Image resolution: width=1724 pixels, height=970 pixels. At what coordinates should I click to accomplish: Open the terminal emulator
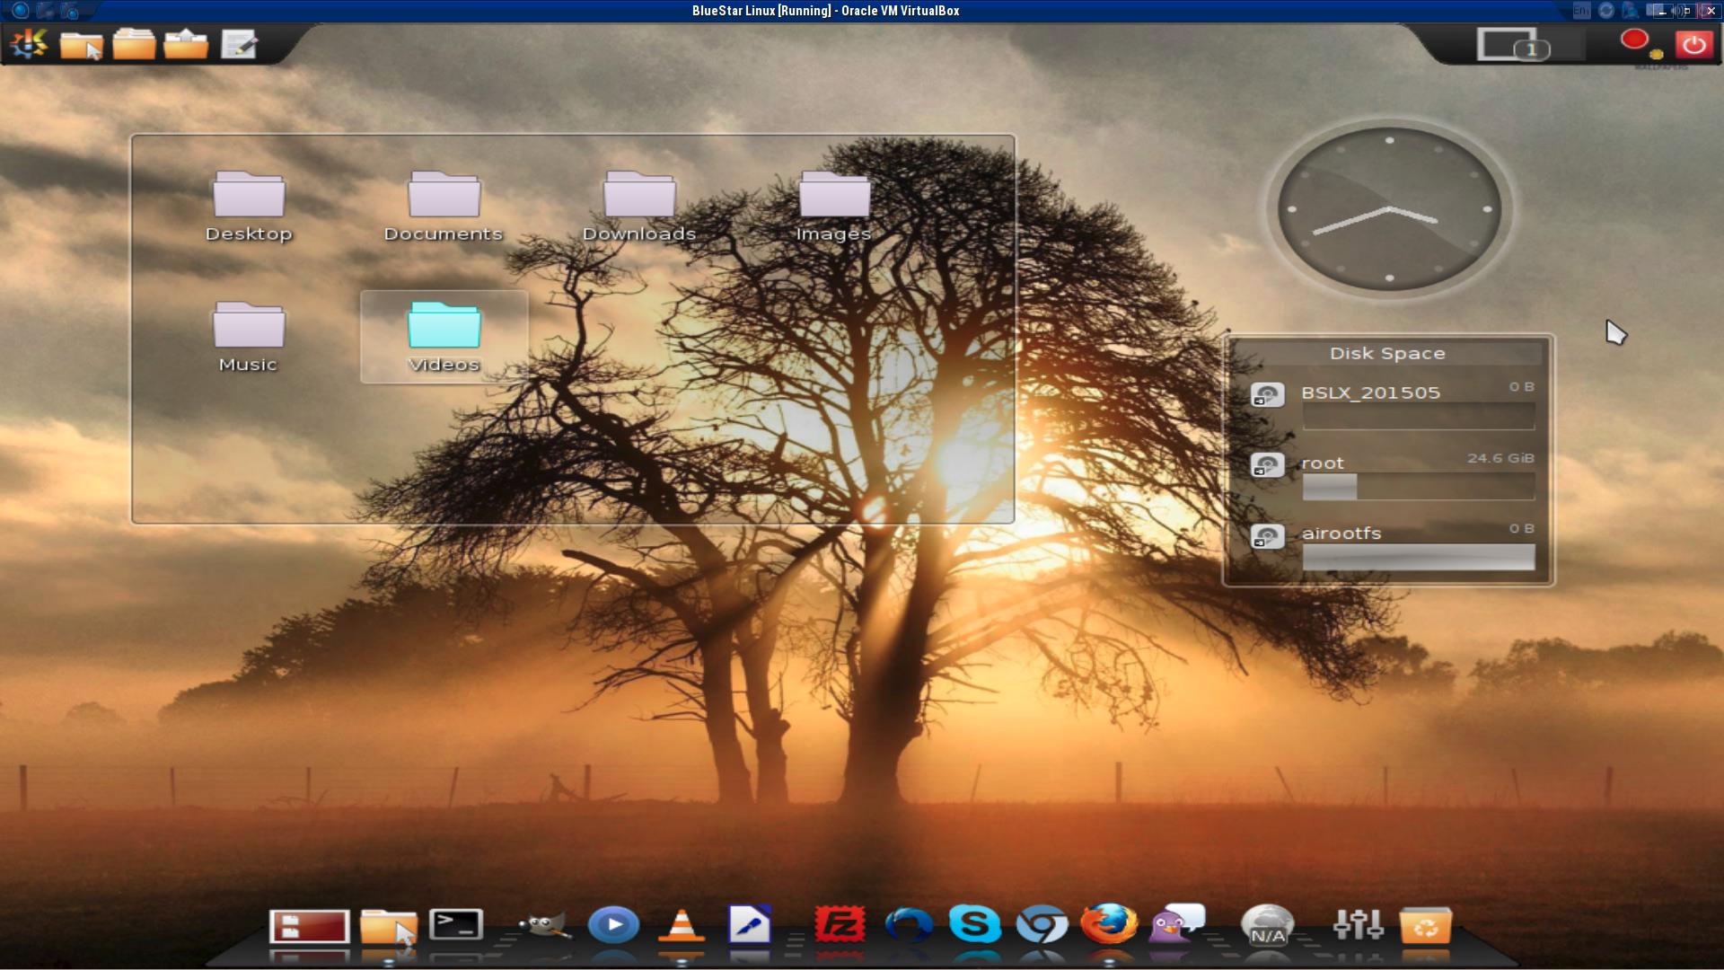click(x=456, y=924)
